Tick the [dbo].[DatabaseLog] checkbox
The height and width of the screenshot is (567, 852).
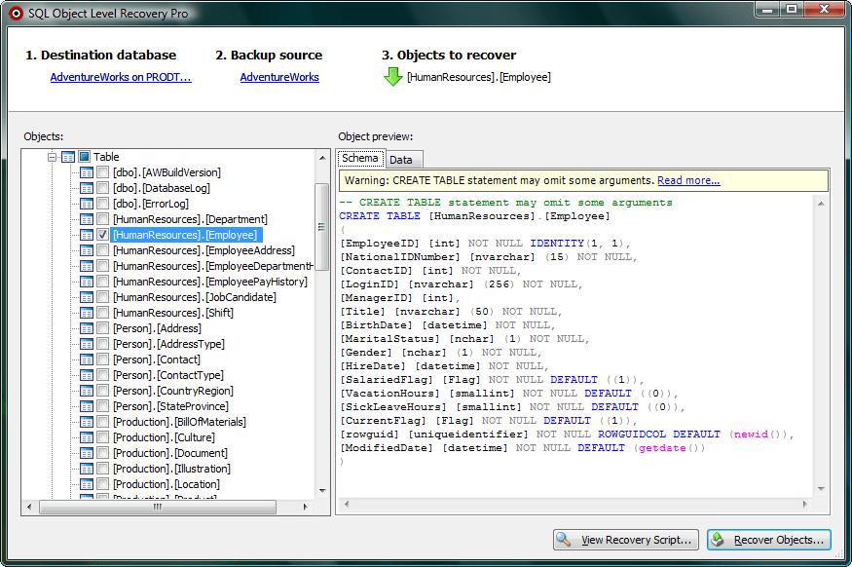tap(102, 188)
